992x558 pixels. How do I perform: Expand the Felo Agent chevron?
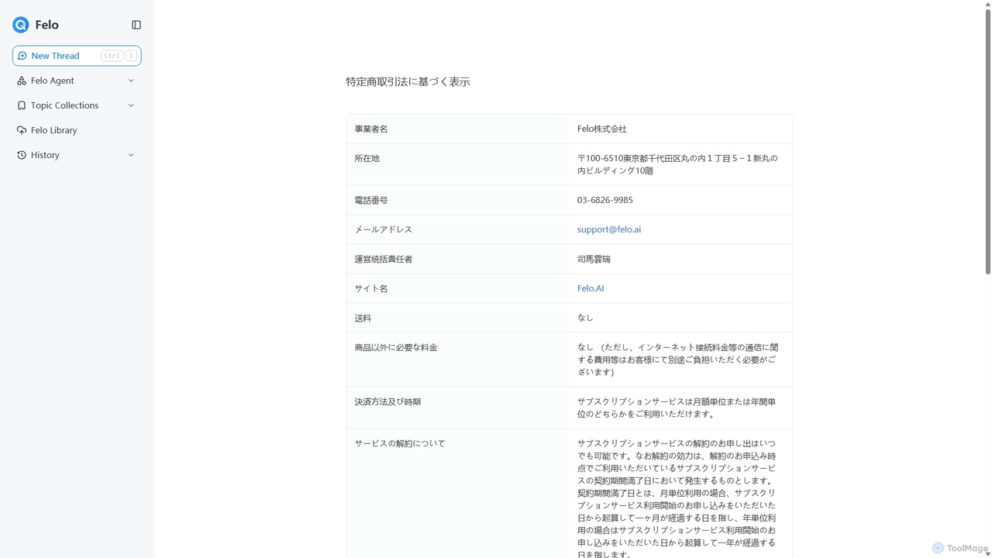click(x=131, y=81)
